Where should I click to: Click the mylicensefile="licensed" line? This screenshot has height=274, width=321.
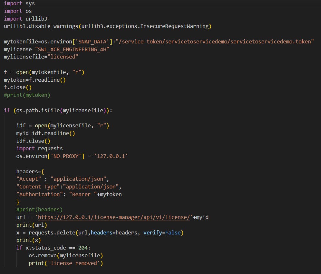click(41, 57)
